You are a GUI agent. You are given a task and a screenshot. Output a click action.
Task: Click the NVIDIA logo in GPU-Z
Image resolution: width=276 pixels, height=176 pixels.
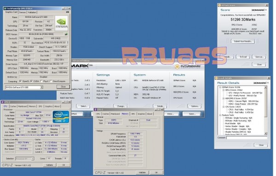click(x=62, y=23)
